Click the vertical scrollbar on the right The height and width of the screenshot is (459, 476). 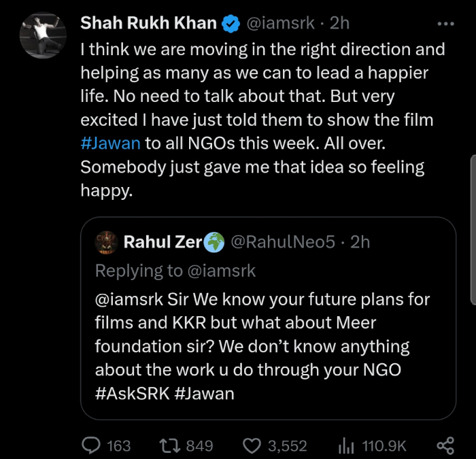pyautogui.click(x=472, y=228)
